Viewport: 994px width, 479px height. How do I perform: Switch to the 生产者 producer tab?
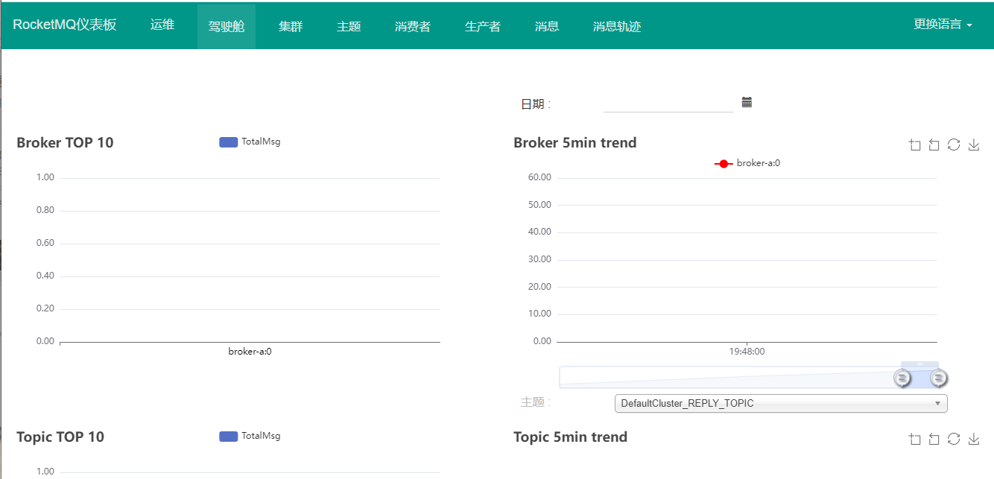483,27
